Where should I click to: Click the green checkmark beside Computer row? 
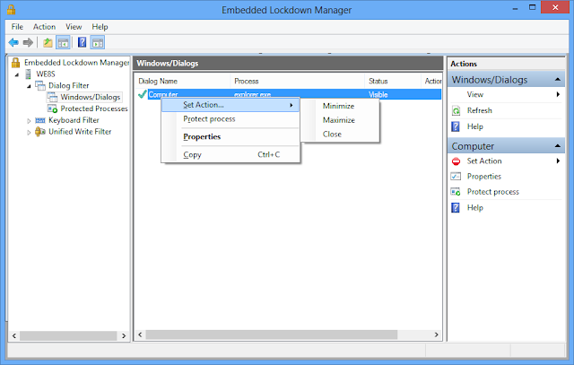coord(143,94)
